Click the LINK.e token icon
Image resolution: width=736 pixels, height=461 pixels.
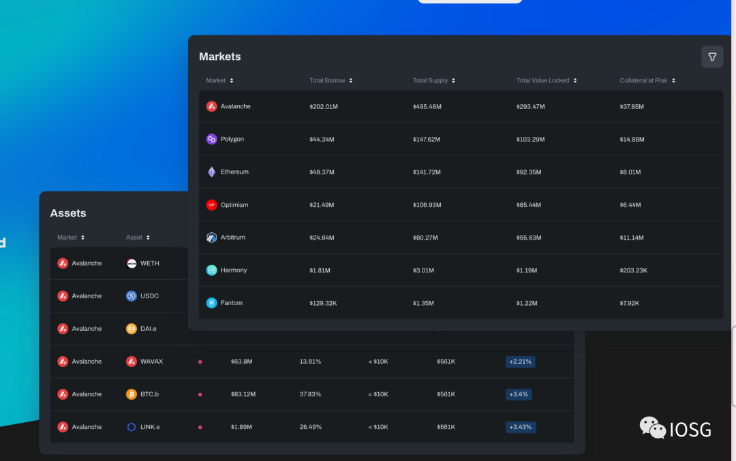pyautogui.click(x=132, y=427)
